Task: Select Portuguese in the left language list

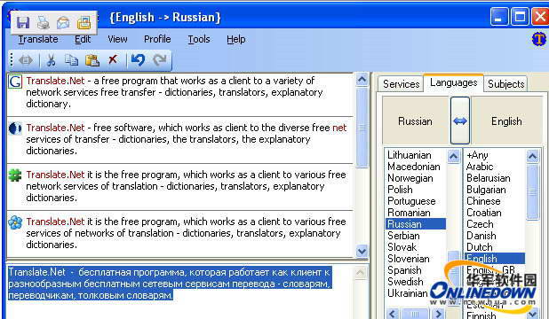Action: 411,201
